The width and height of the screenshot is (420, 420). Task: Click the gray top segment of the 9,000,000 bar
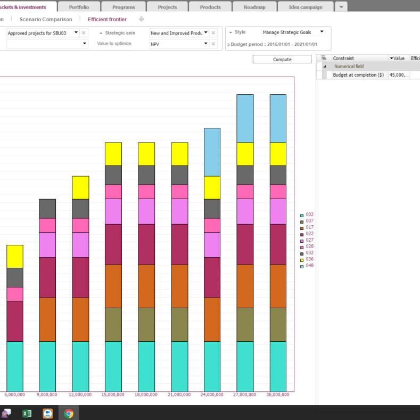[47, 209]
